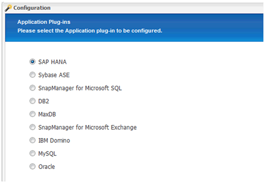Click the 'Please select the Application plug-in' instruction
Image resolution: width=265 pixels, height=182 pixels.
[x=89, y=31]
